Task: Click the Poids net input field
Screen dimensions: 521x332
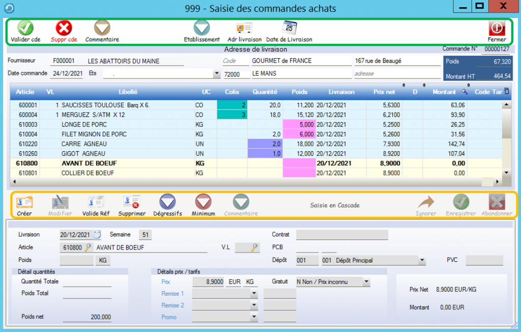Action: pos(87,317)
